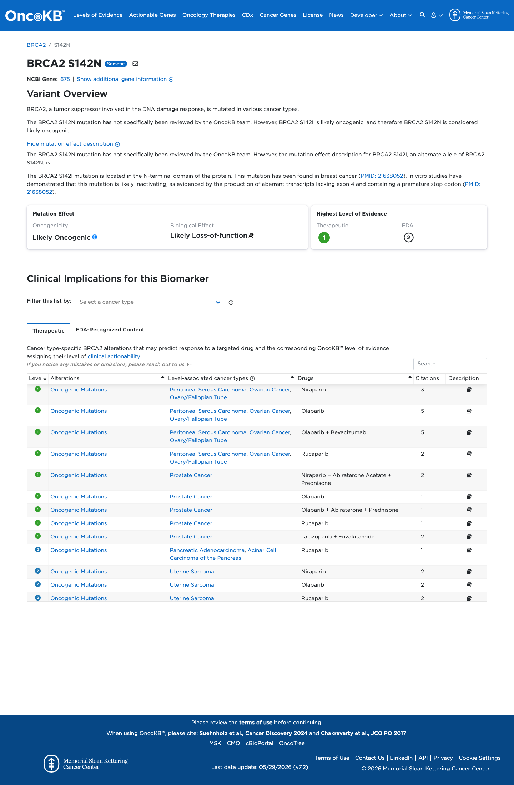Image resolution: width=514 pixels, height=785 pixels.
Task: Open the License nav item
Action: tap(313, 15)
